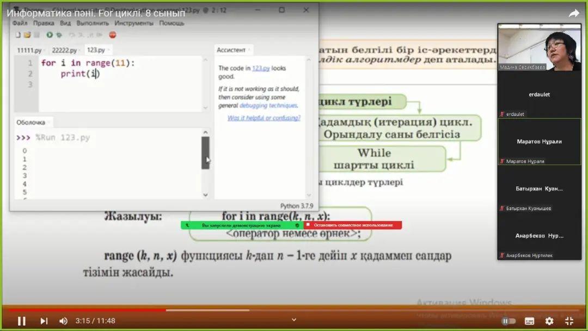Screen dimensions: 588x331
Task: Click the Thonny Open file folder icon
Action: [x=27, y=35]
